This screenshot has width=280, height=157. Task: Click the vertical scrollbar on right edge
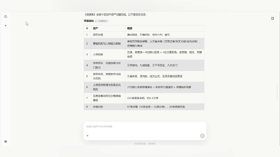pos(277,91)
